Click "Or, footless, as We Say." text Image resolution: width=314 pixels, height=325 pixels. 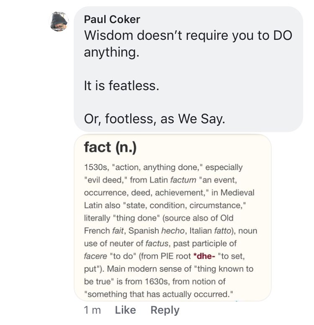coord(154,119)
